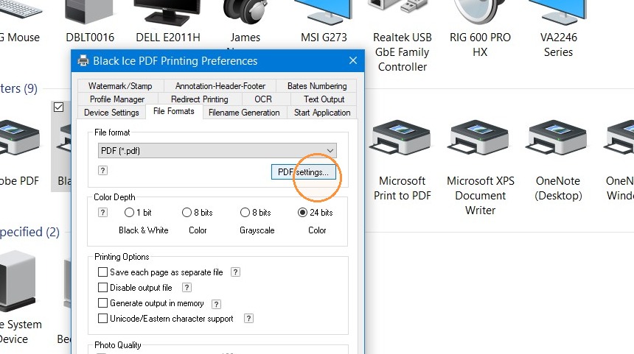Viewport: 634px width, 354px height.
Task: Select the File Formats tab
Action: click(x=174, y=111)
